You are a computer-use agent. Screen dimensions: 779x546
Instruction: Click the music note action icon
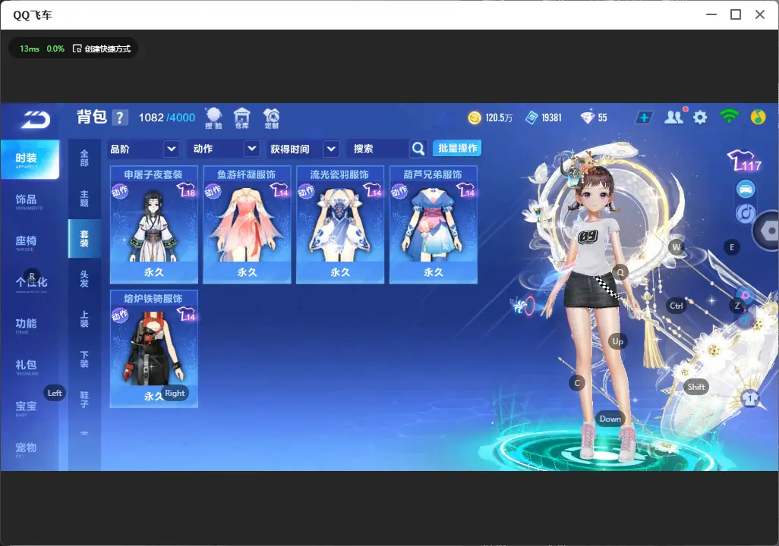tap(746, 213)
